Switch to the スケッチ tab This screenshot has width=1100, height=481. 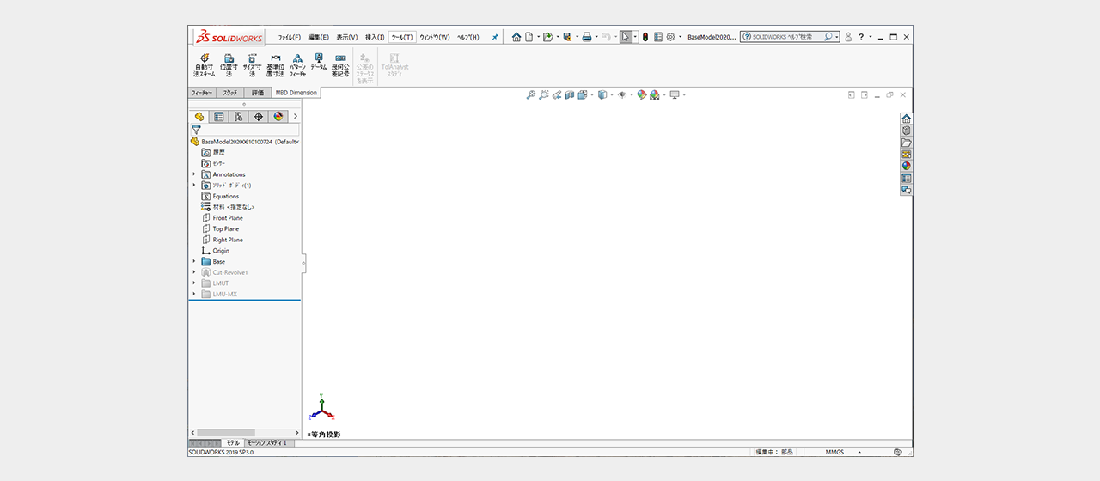pos(230,93)
